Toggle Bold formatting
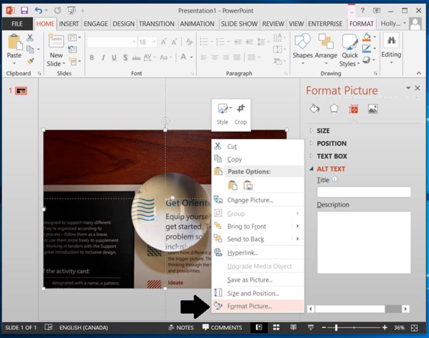The width and height of the screenshot is (429, 338). (92, 57)
